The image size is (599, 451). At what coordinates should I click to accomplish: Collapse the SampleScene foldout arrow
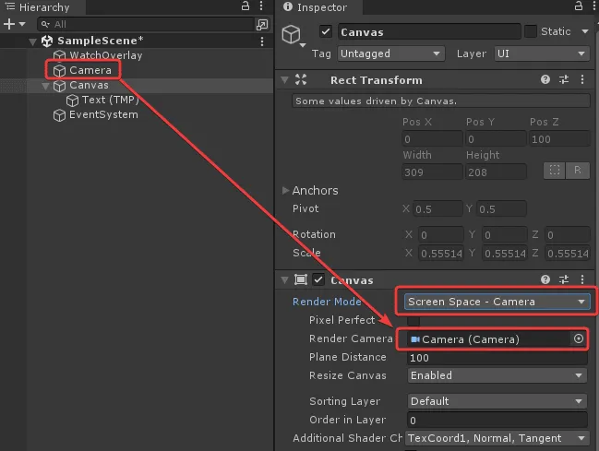(32, 42)
